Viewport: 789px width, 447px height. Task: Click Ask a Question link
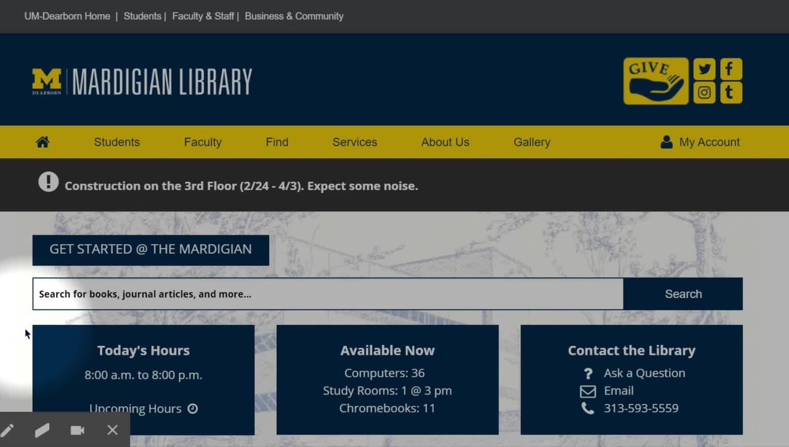(x=644, y=373)
